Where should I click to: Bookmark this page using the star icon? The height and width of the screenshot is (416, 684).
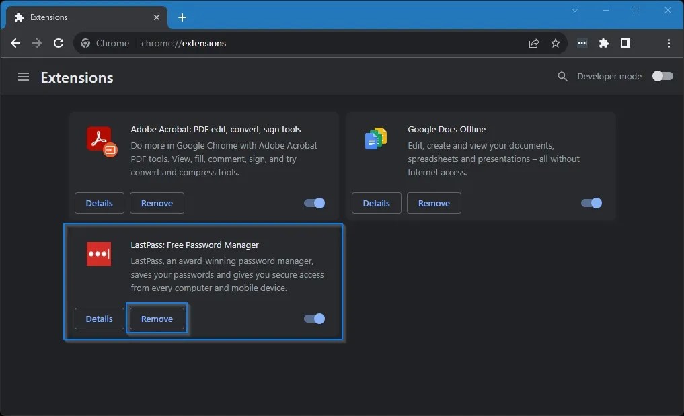click(x=556, y=43)
